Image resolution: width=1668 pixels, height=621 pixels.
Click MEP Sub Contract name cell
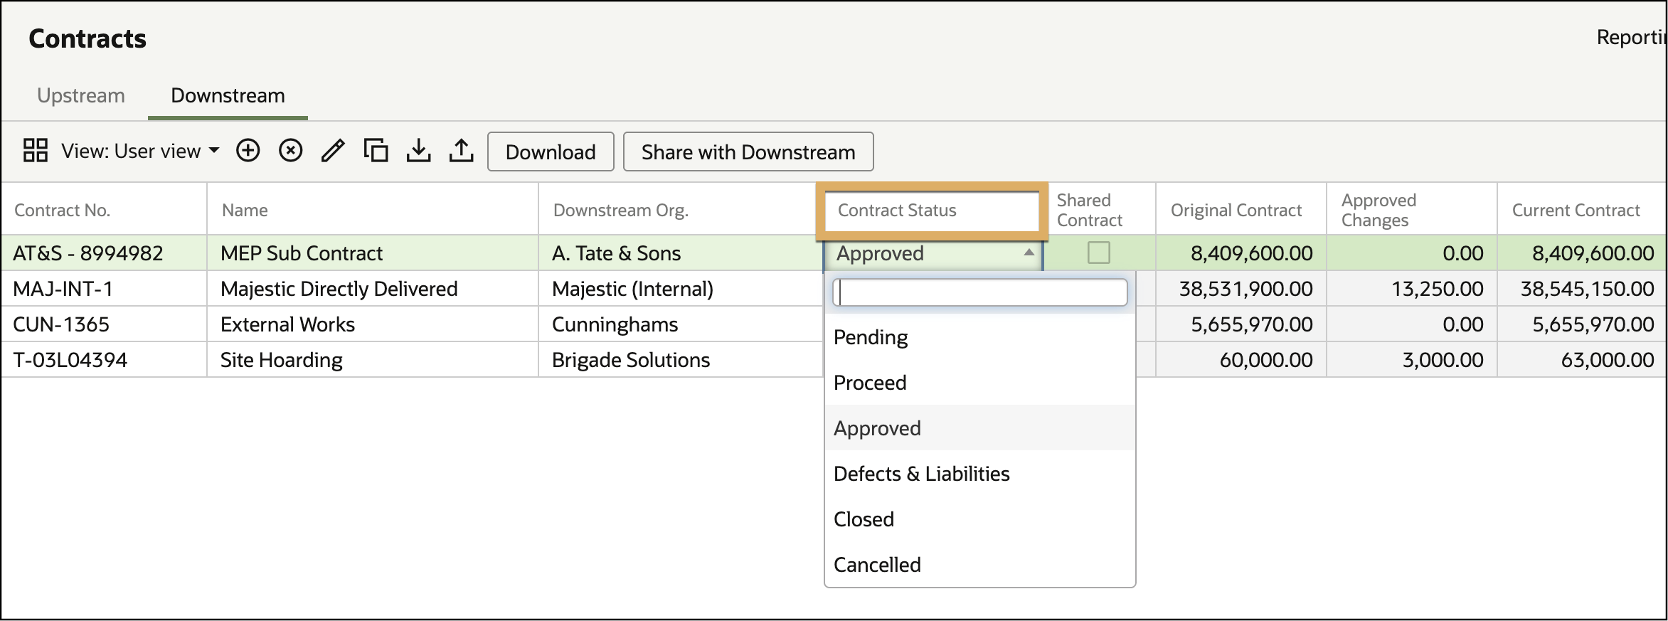pos(373,253)
